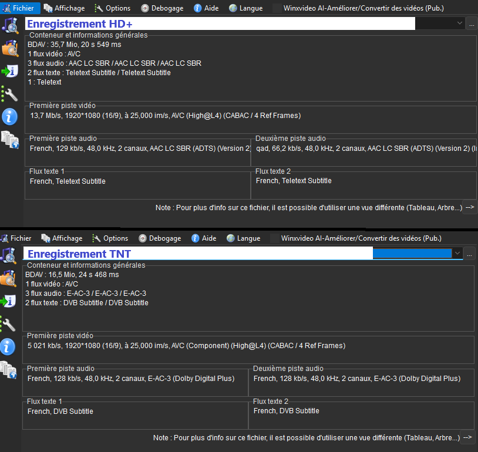Open Affichage menu in HD+ window
Screen dimensions: 478x452
(x=64, y=8)
